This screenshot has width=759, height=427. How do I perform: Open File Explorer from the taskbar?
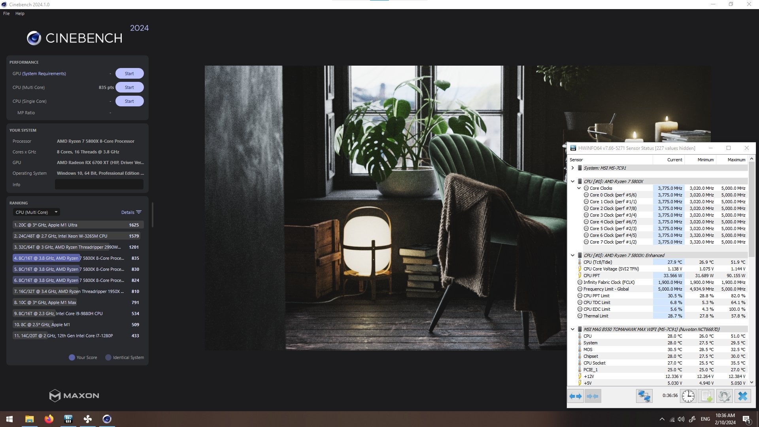pyautogui.click(x=29, y=419)
